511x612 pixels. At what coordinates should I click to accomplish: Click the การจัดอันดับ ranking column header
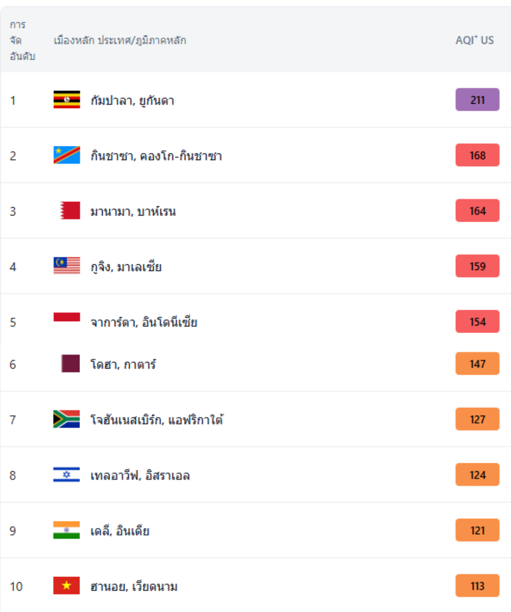(x=22, y=40)
